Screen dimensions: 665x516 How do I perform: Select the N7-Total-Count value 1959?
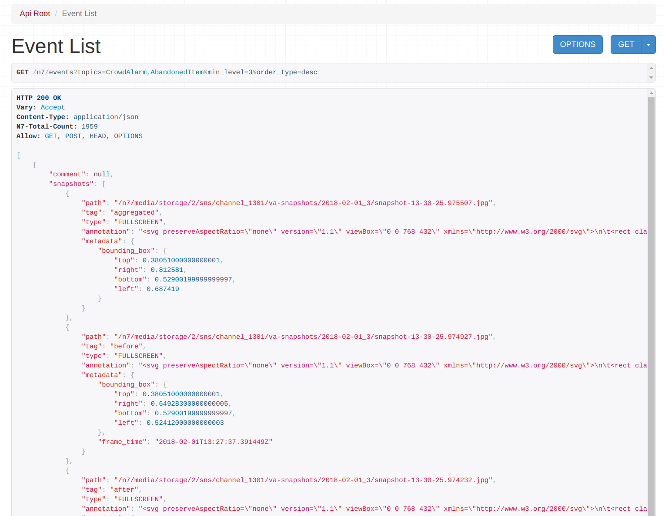point(90,126)
